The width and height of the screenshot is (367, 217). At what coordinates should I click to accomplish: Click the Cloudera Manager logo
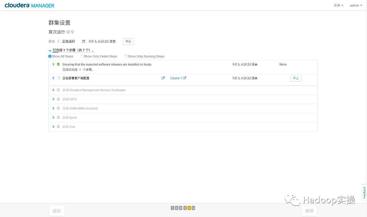30,5
